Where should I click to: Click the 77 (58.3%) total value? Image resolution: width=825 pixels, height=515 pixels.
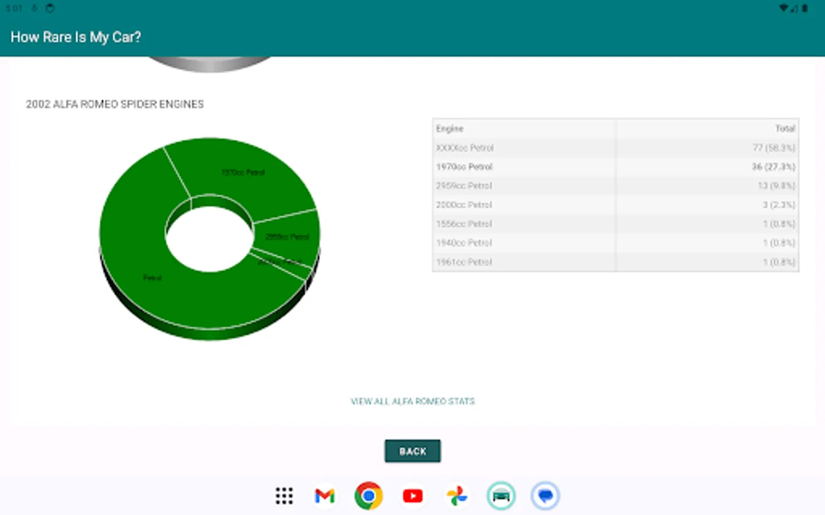773,148
